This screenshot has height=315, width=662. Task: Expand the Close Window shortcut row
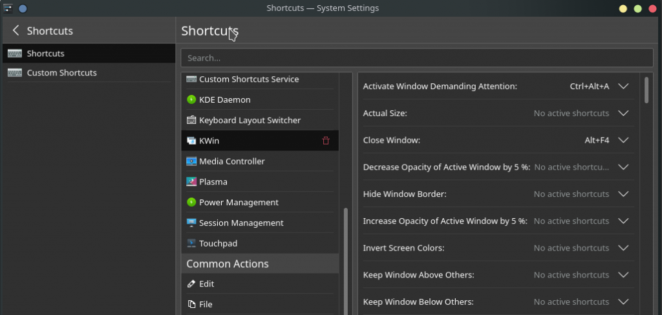click(x=623, y=140)
